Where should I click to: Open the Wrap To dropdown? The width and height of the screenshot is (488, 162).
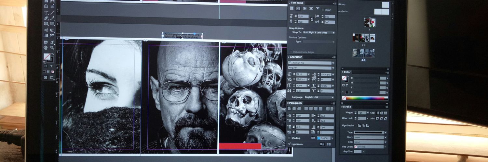pos(319,33)
